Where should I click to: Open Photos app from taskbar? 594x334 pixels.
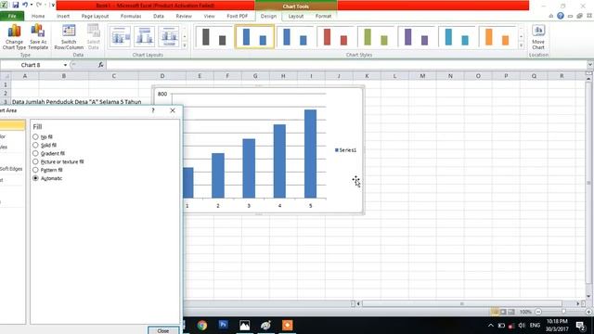tap(244, 326)
